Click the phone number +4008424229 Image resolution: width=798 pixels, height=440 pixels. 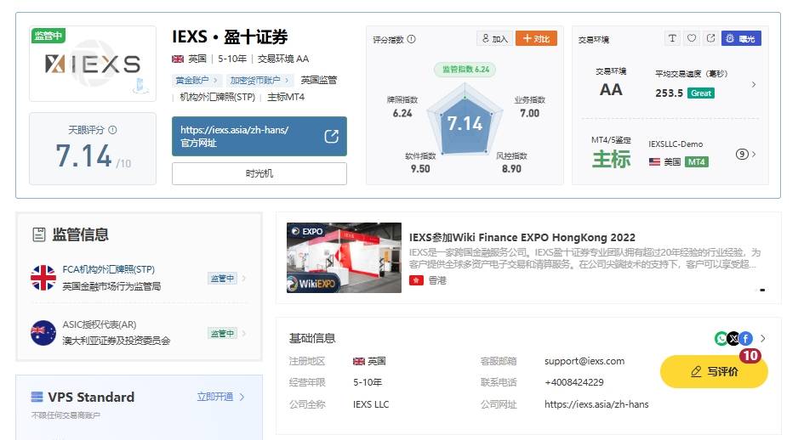[574, 382]
